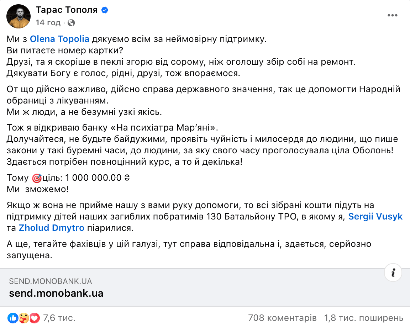
Task: Click the "Ми зможемо!" line of the post
Action: pyautogui.click(x=37, y=189)
